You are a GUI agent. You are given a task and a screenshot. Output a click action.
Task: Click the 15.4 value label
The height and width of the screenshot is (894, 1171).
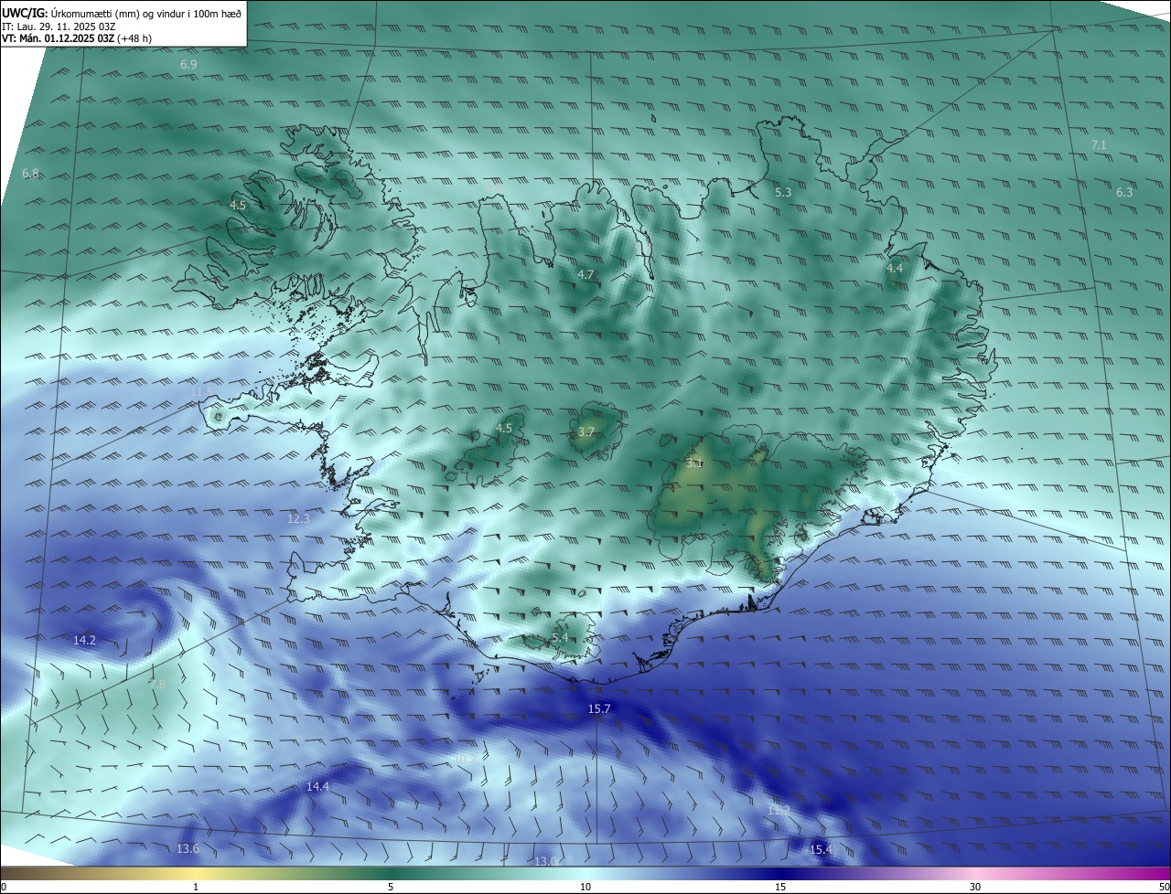822,850
